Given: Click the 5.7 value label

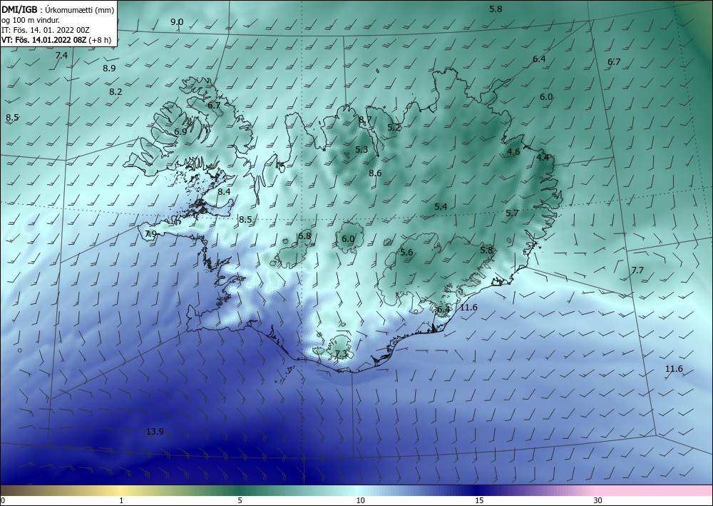Looking at the screenshot, I should tap(512, 213).
